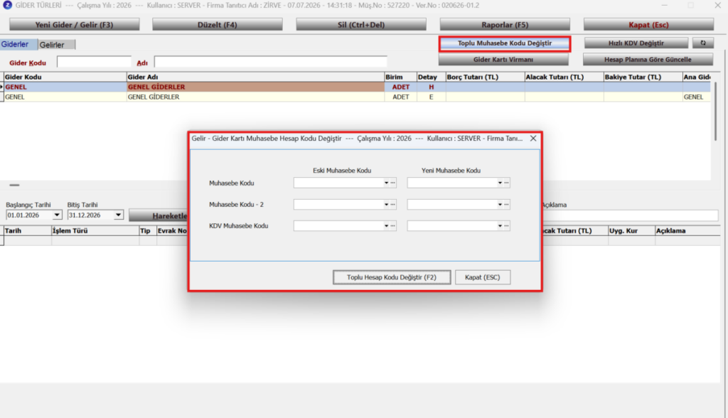Click the refresh icon beside Hızlı KDV Değiştir
The width and height of the screenshot is (728, 418).
tap(703, 43)
